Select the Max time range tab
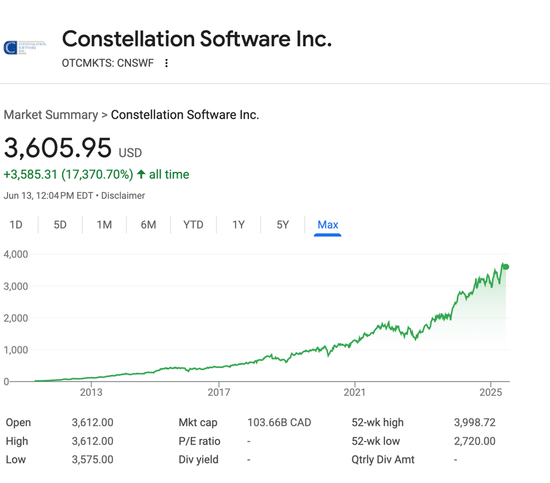The image size is (550, 483). [328, 225]
